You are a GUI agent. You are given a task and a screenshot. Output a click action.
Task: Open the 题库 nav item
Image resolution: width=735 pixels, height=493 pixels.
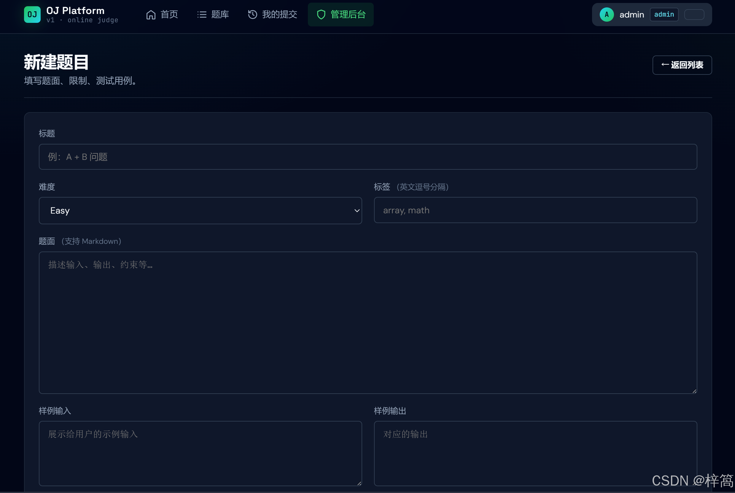pyautogui.click(x=213, y=15)
